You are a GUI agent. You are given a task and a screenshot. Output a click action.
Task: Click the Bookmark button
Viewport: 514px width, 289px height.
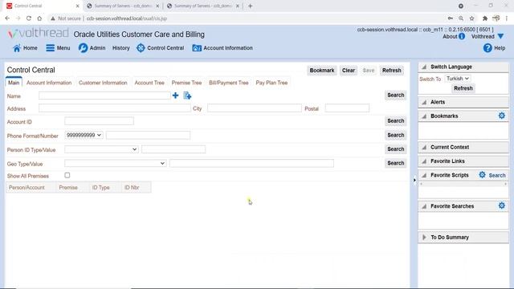coord(322,71)
